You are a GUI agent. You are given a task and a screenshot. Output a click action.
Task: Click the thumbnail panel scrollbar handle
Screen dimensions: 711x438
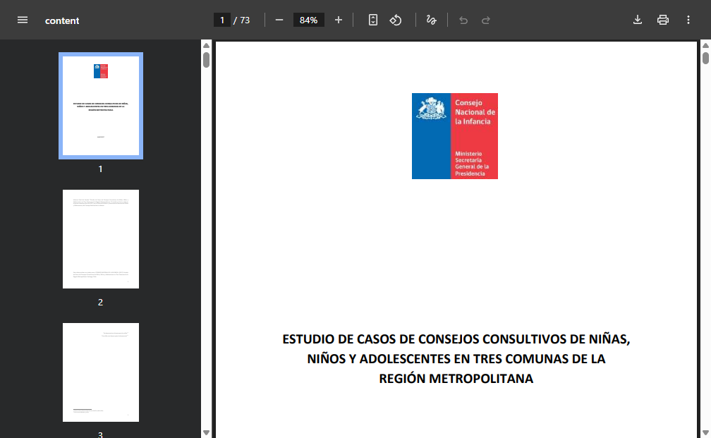pos(206,60)
